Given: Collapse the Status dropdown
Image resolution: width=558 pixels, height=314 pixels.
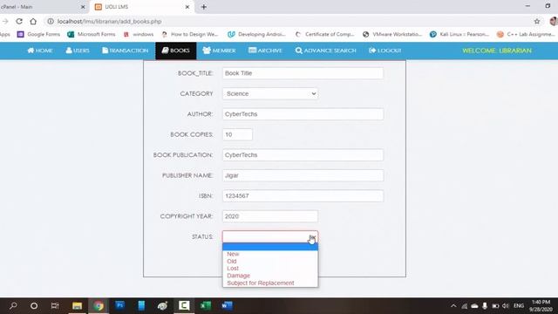Looking at the screenshot, I should pos(270,236).
